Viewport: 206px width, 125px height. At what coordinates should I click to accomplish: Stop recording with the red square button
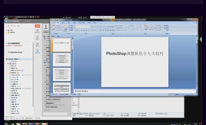coord(38,17)
